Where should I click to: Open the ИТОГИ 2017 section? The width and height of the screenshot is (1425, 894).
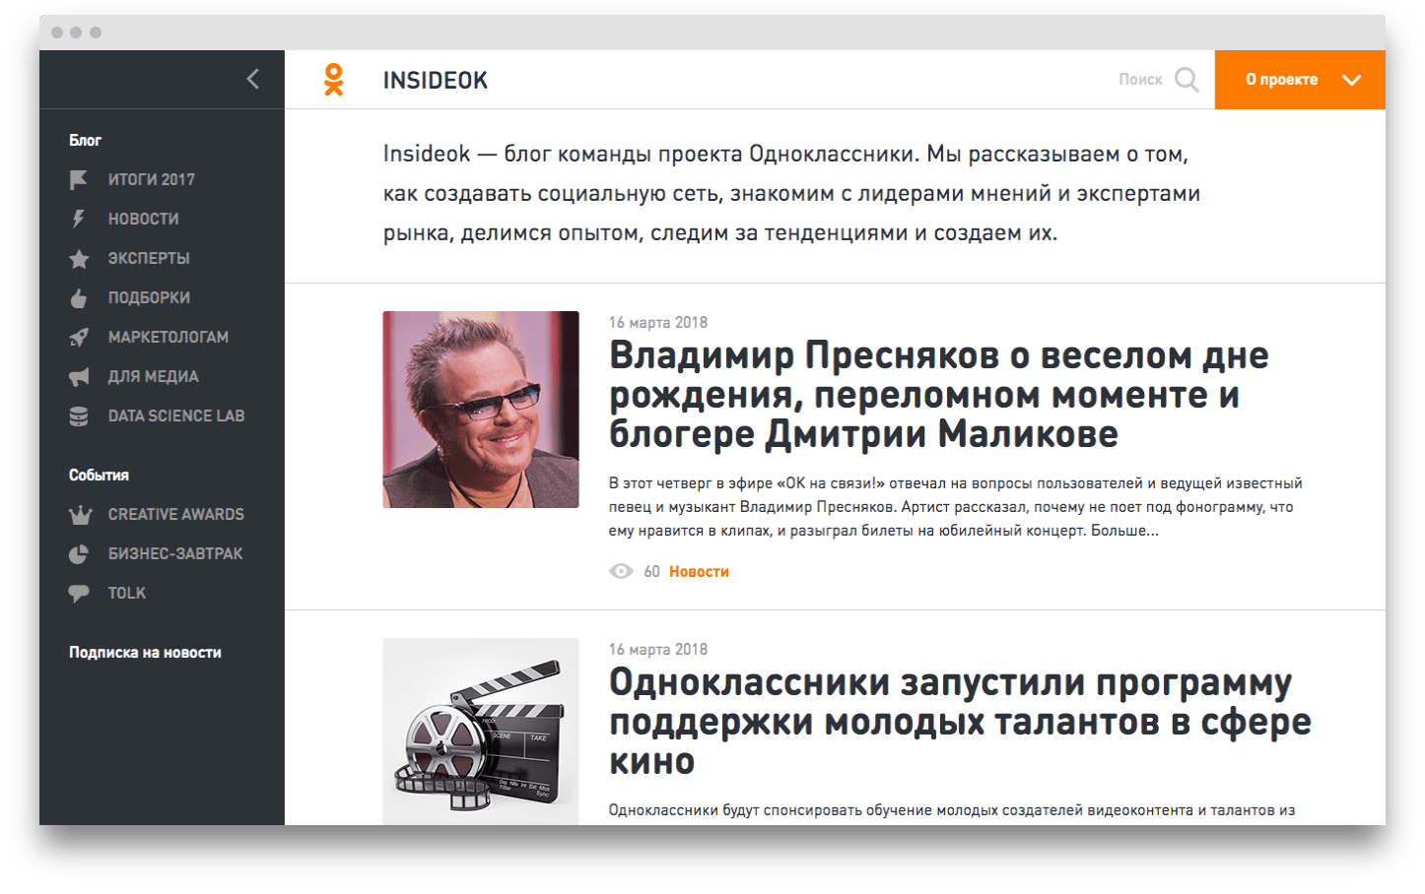point(152,179)
